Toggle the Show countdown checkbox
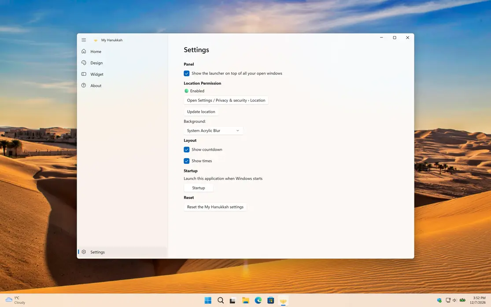This screenshot has width=491, height=307. [x=186, y=149]
